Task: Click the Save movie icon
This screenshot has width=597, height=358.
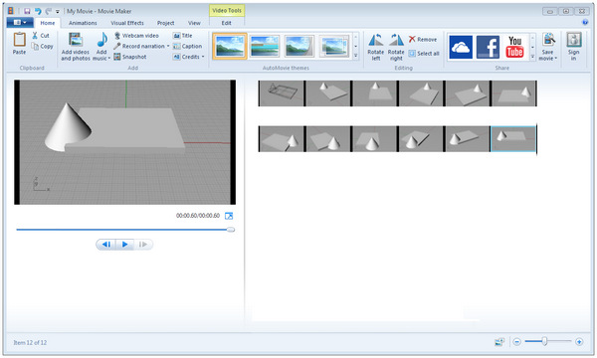Action: click(548, 41)
